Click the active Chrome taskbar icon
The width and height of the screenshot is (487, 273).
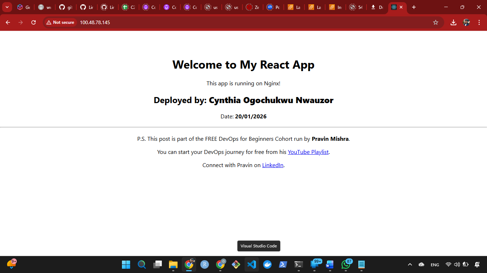[x=189, y=264]
